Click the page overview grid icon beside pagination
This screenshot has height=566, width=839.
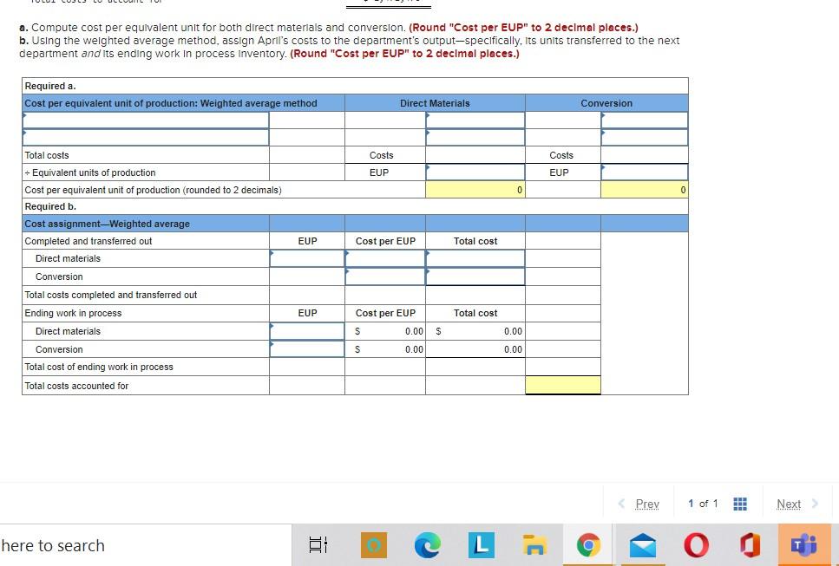pyautogui.click(x=740, y=503)
